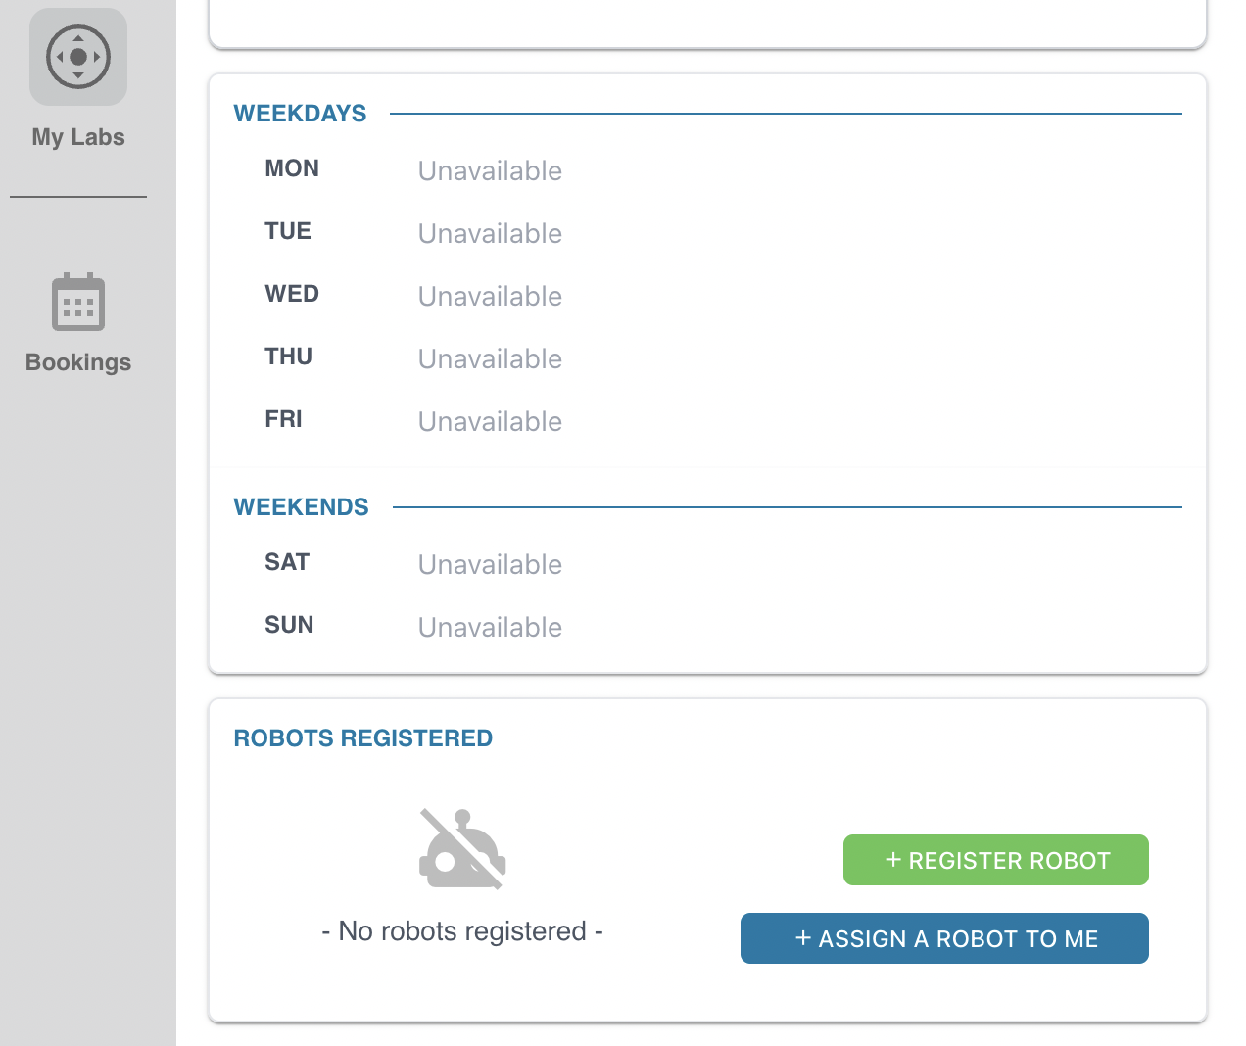Select Thursday's Unavailable entry
The width and height of the screenshot is (1246, 1046).
click(x=490, y=359)
